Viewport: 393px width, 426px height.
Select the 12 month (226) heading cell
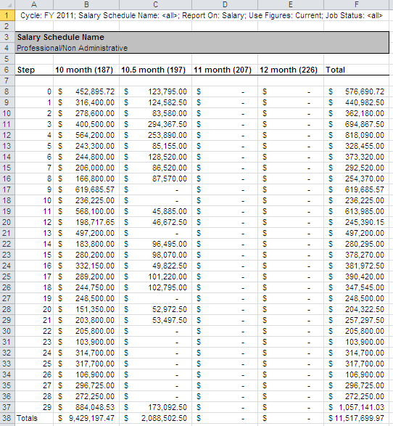click(x=291, y=70)
